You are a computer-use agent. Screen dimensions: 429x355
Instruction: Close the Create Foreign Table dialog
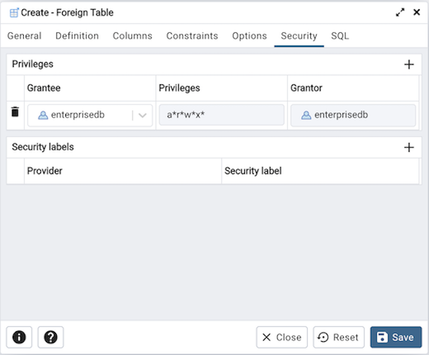click(x=416, y=12)
